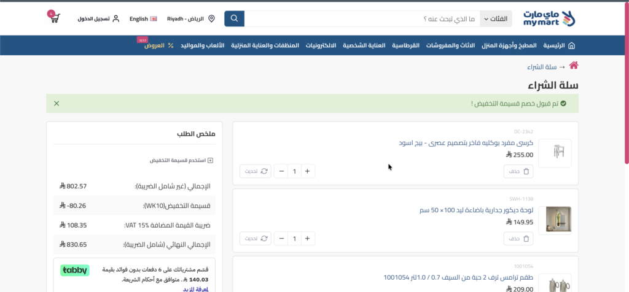Open المطبخ وأجهزة المنزل menu

(509, 45)
